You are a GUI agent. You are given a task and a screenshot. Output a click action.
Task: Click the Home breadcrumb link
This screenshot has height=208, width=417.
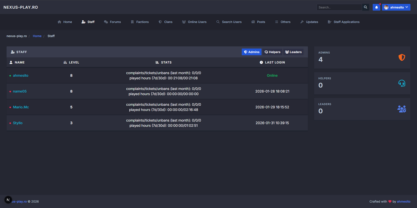pyautogui.click(x=37, y=36)
